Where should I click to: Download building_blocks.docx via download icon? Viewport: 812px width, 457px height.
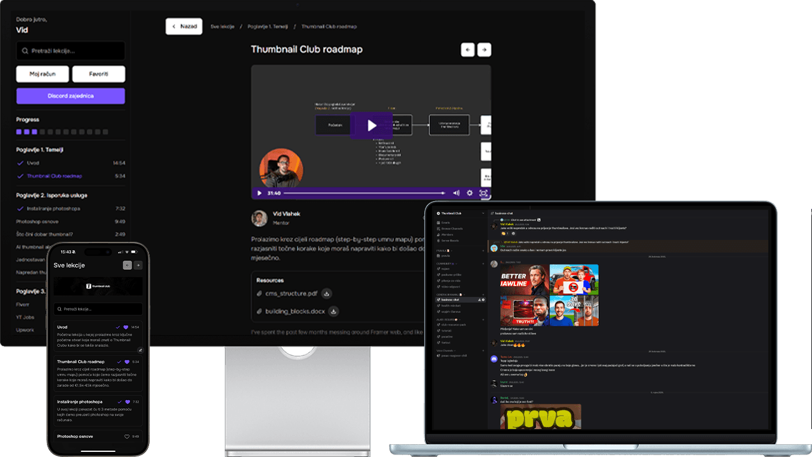(x=333, y=312)
